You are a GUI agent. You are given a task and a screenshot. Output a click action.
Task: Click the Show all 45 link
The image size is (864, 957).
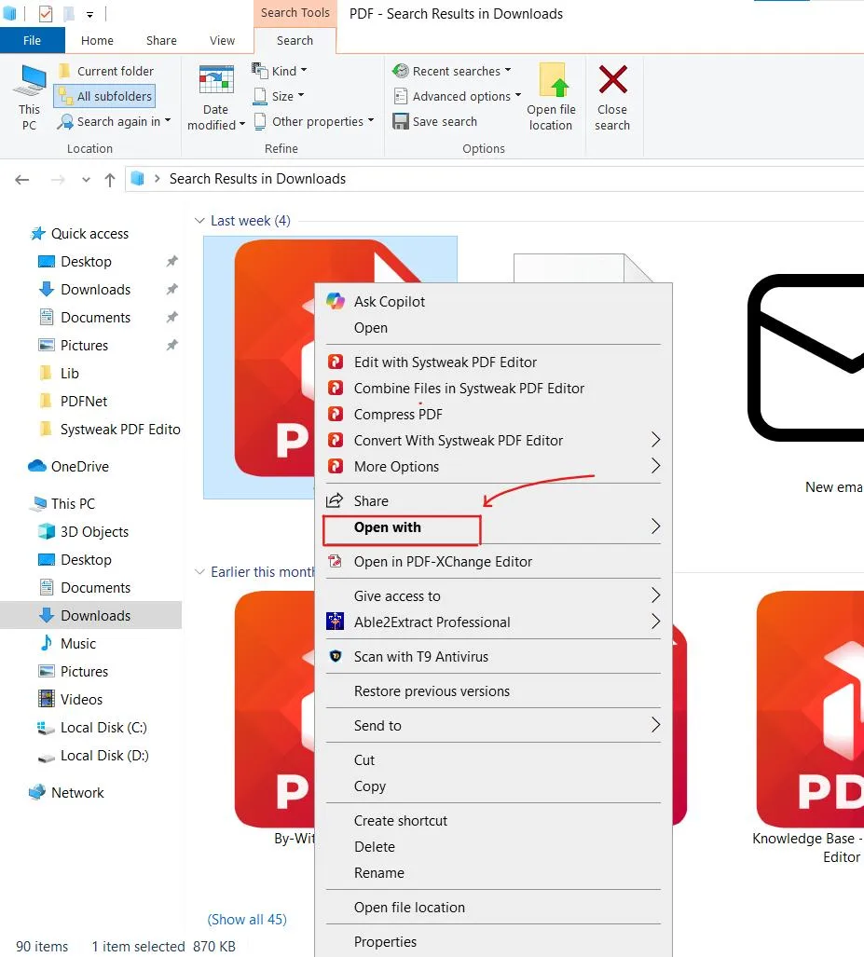[x=247, y=920]
